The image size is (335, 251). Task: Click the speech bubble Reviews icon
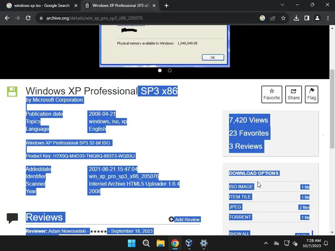point(12,218)
